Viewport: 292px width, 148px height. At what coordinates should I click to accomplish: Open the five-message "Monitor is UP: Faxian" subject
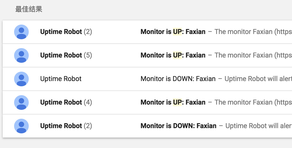click(x=173, y=55)
